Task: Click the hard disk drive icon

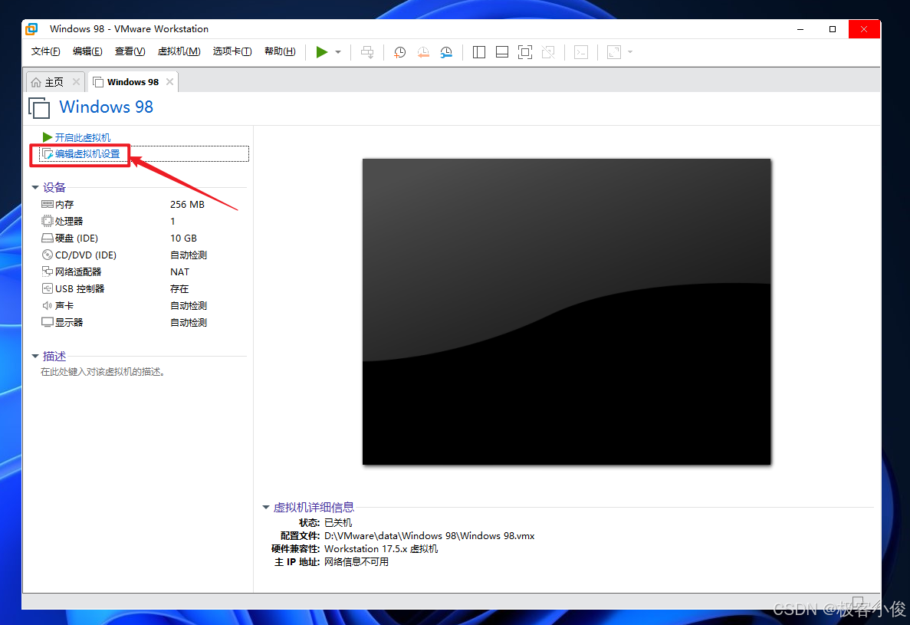Action: tap(48, 238)
